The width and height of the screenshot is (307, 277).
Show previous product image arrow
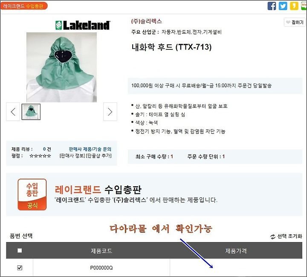pos(13,112)
